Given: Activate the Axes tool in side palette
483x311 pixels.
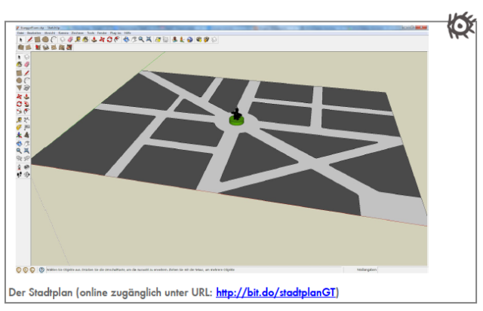Looking at the screenshot, I should (19, 135).
